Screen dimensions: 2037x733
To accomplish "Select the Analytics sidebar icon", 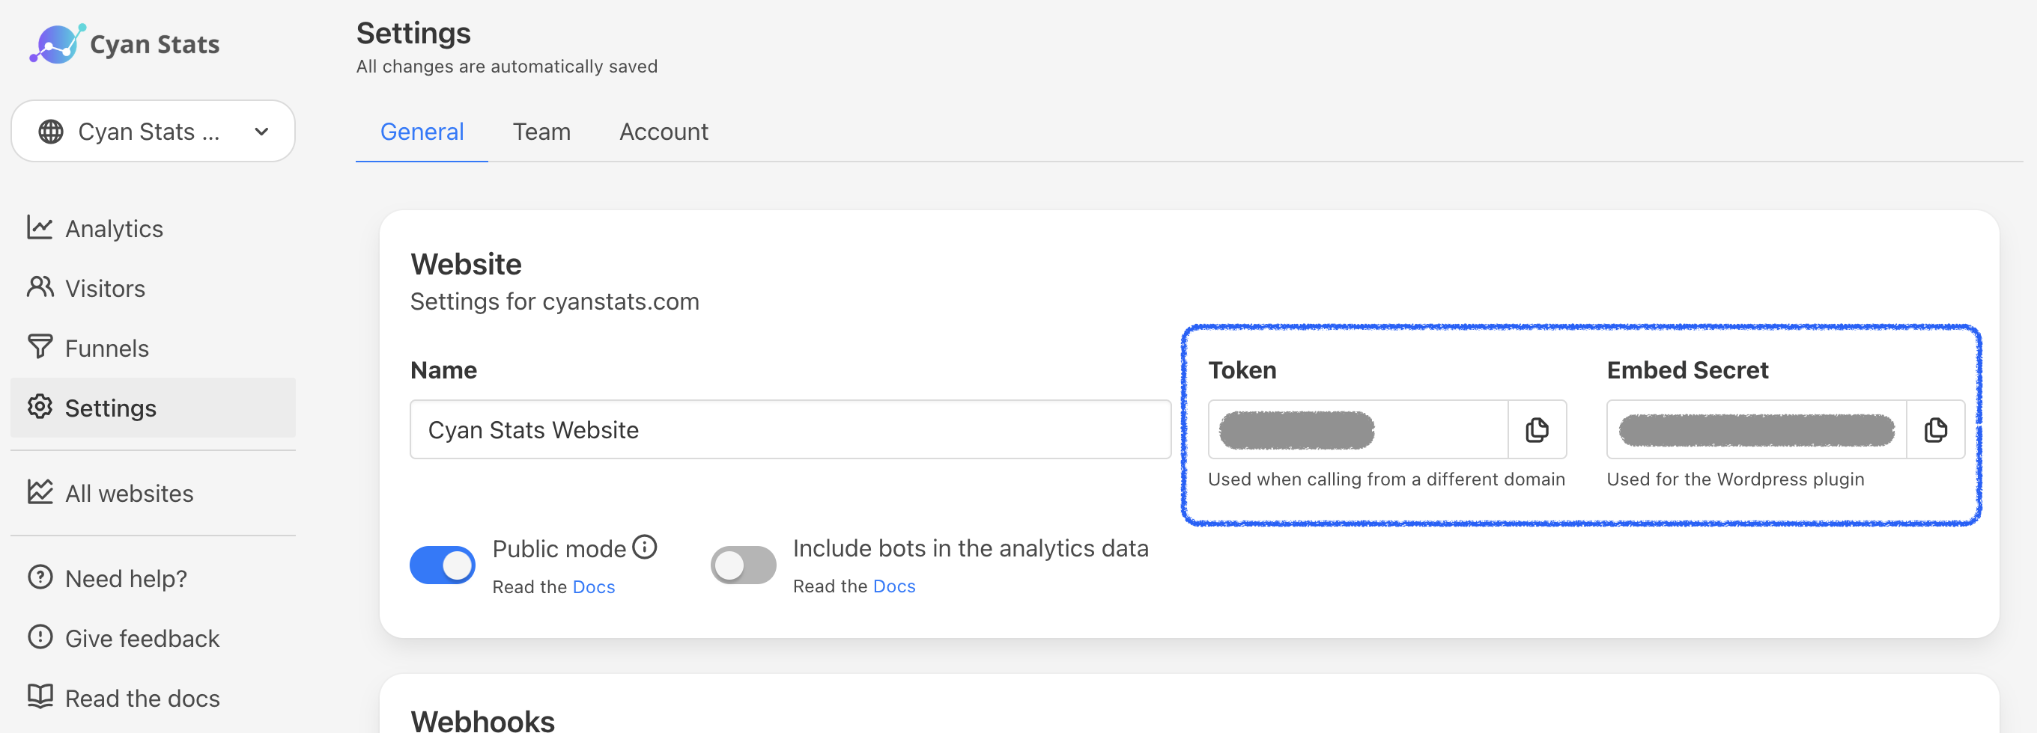I will click(x=41, y=227).
